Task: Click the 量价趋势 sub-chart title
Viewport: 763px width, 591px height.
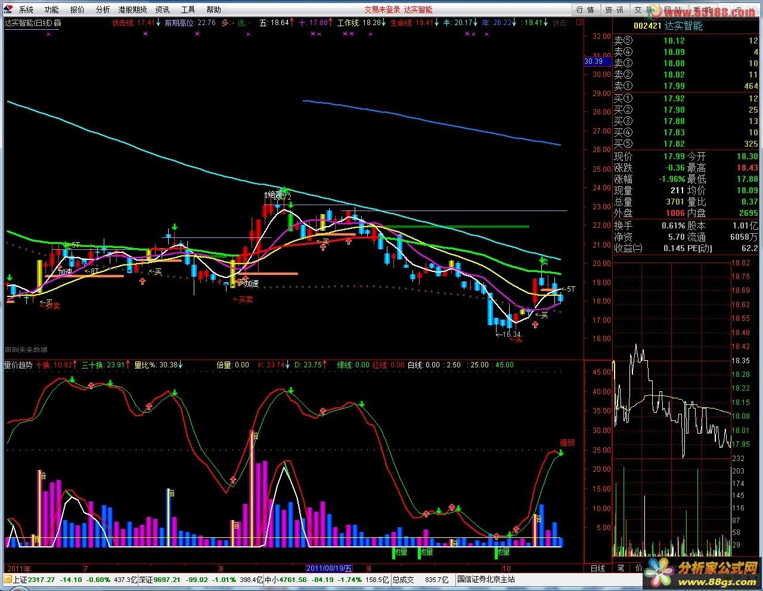Action: tap(18, 365)
